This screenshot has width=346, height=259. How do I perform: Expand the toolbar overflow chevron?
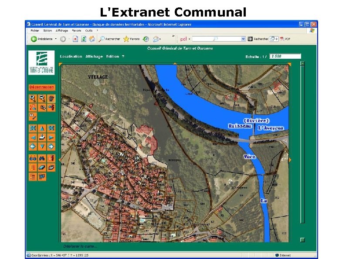pos(173,36)
